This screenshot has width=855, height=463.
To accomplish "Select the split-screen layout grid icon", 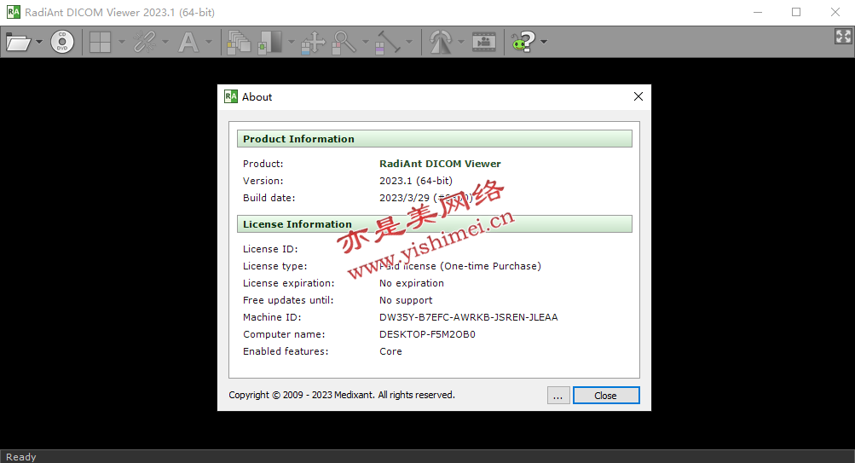I will click(100, 42).
